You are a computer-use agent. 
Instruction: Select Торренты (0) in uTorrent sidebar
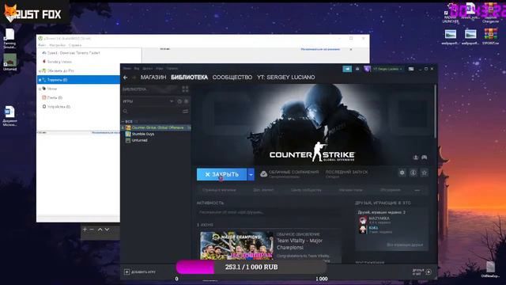(78, 79)
